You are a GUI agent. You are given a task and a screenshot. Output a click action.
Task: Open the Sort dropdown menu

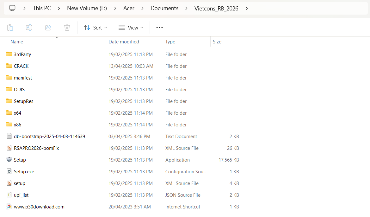point(95,28)
